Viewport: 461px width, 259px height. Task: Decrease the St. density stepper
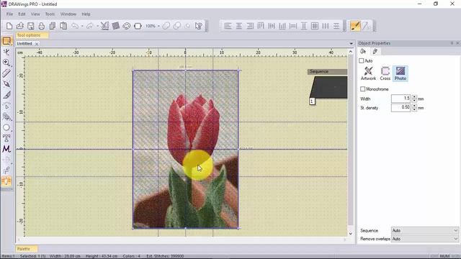(x=414, y=109)
